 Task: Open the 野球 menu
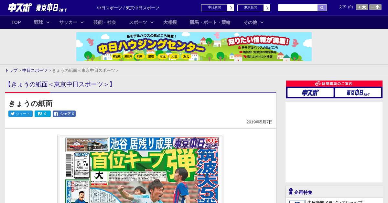(38, 22)
